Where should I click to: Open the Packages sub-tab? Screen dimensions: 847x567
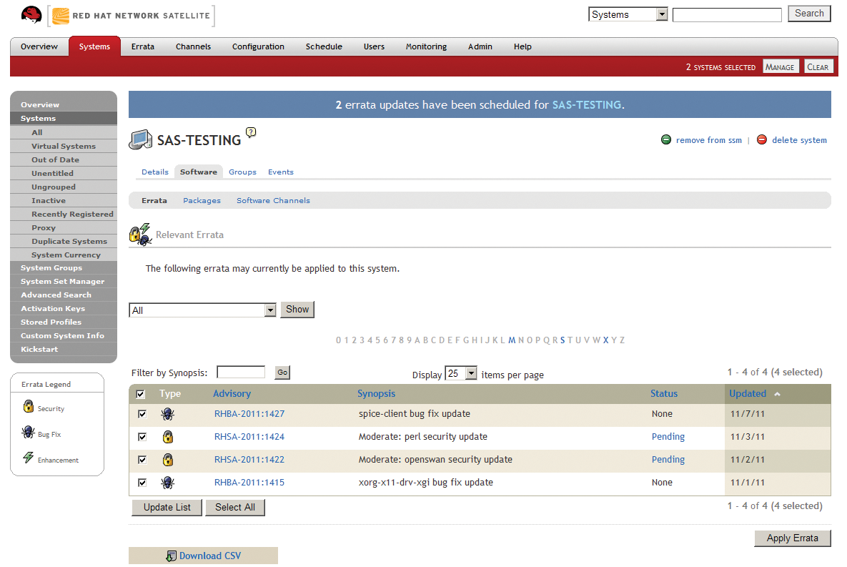[202, 201]
